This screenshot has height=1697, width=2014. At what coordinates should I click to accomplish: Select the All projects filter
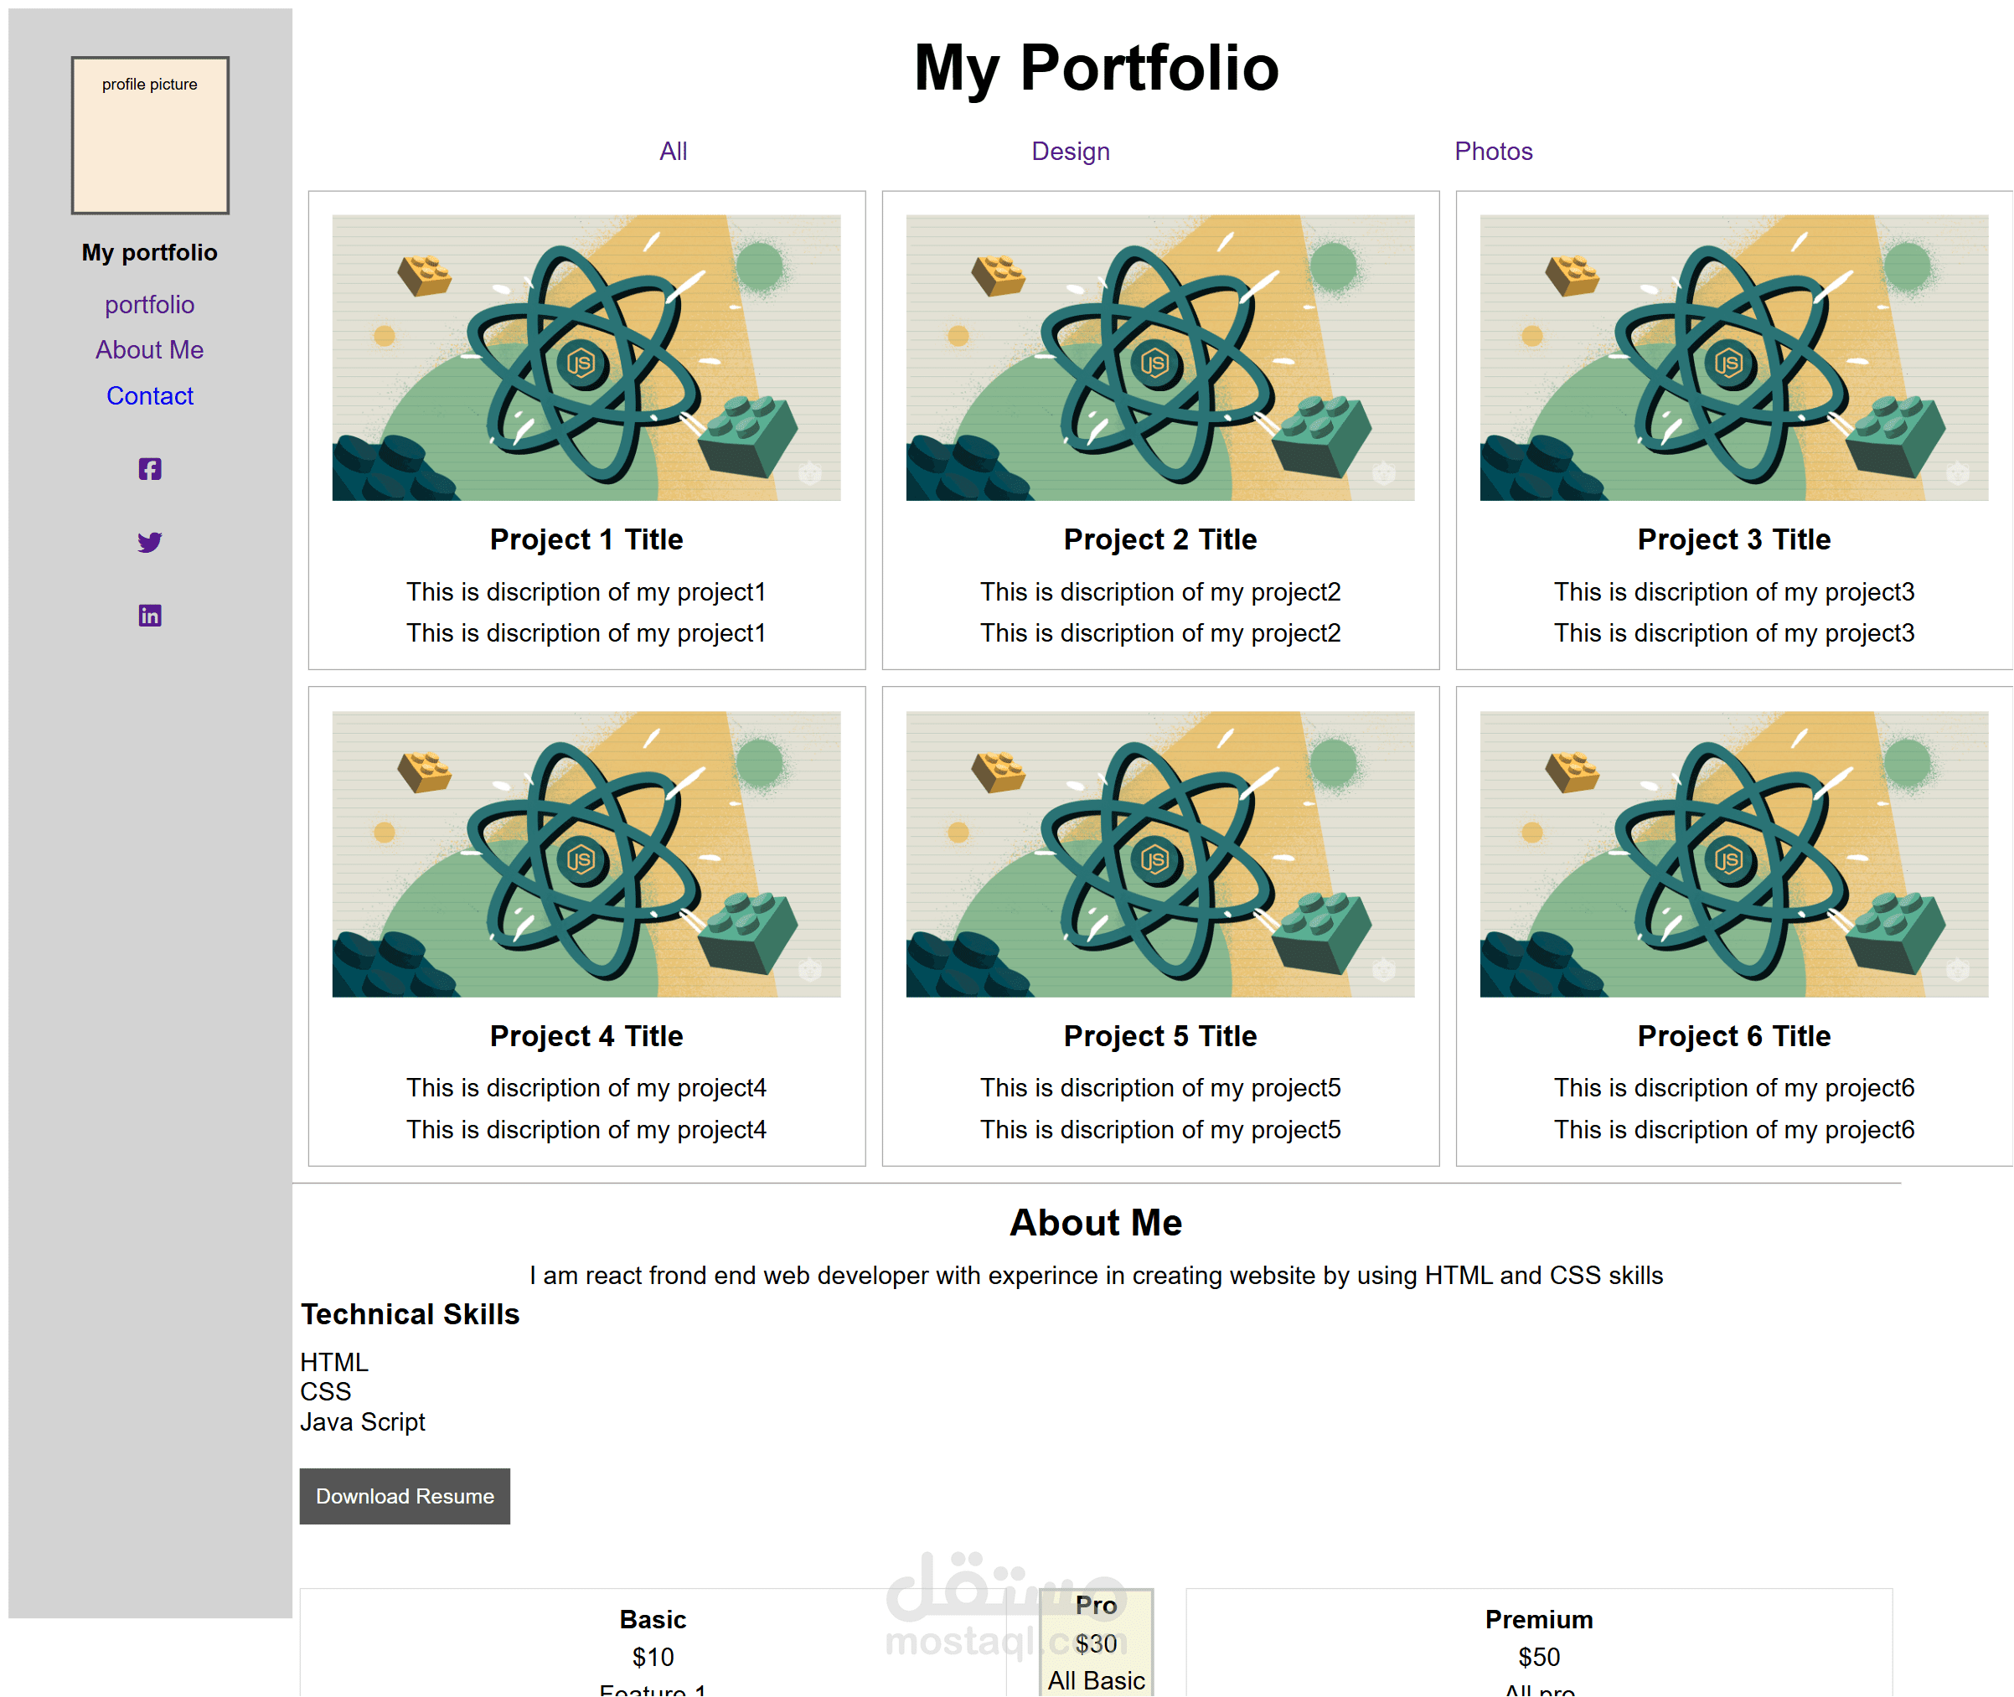673,151
